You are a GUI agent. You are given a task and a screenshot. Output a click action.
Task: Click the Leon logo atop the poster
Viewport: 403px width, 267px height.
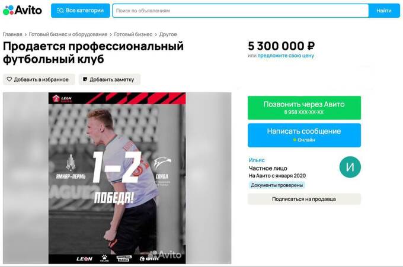coord(62,99)
